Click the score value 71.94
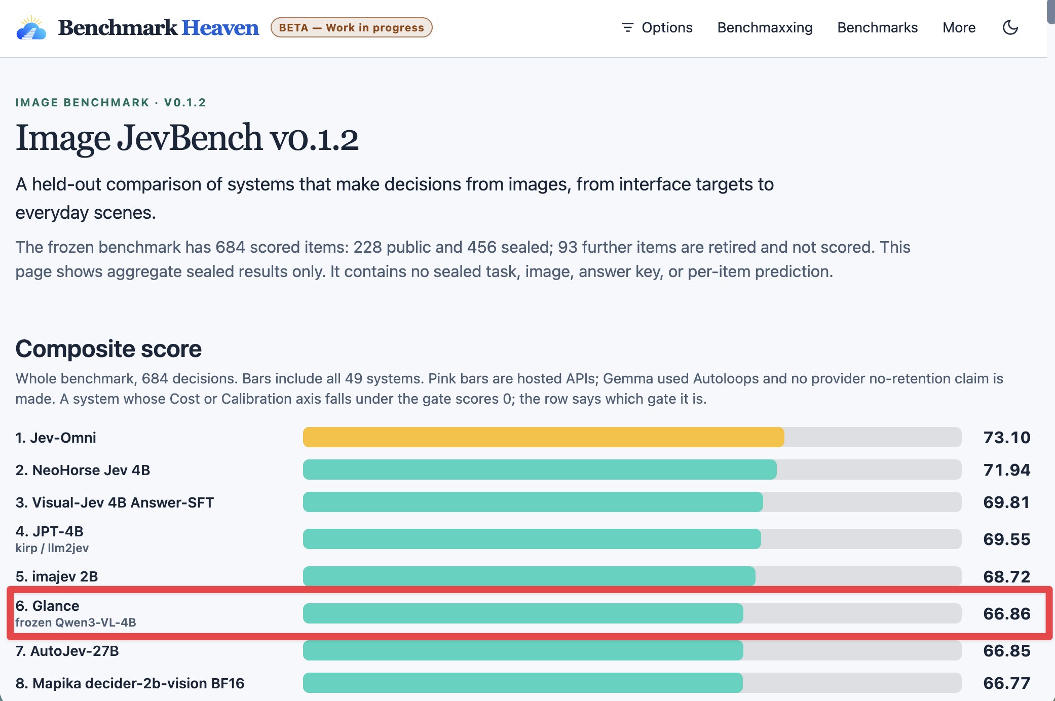Image resolution: width=1055 pixels, height=701 pixels. click(x=1007, y=470)
